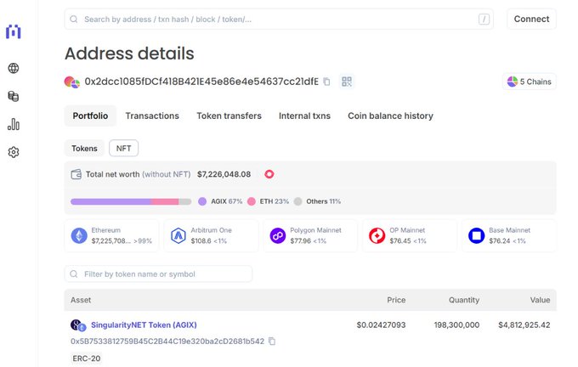Click the Quantity column header

tap(464, 300)
